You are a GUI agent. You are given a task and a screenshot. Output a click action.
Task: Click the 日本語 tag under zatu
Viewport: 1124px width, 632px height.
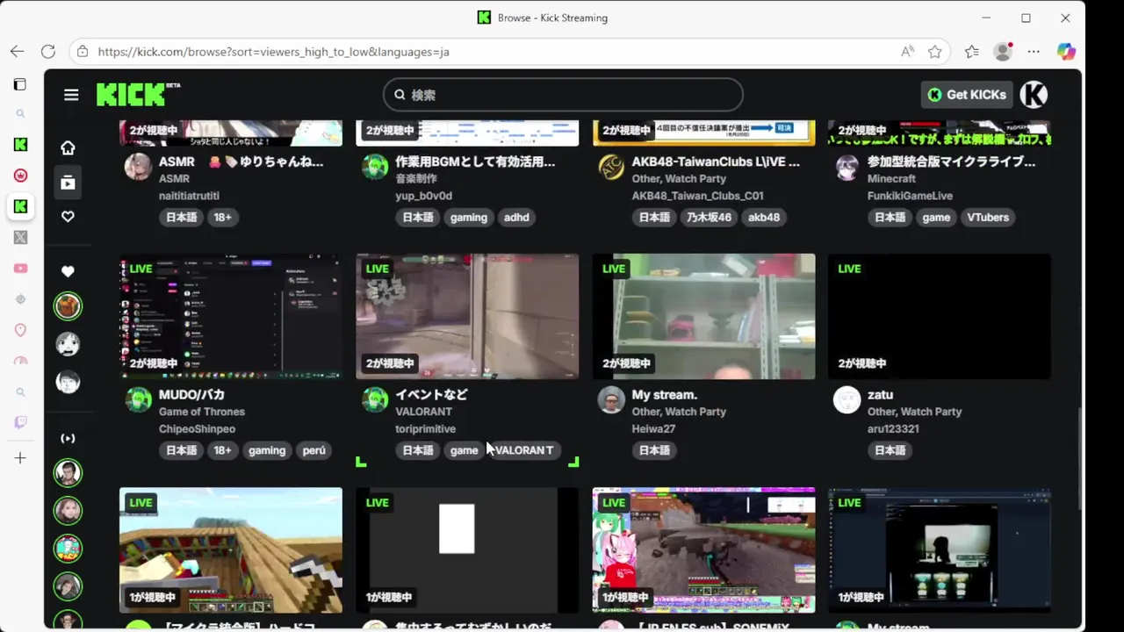(890, 450)
